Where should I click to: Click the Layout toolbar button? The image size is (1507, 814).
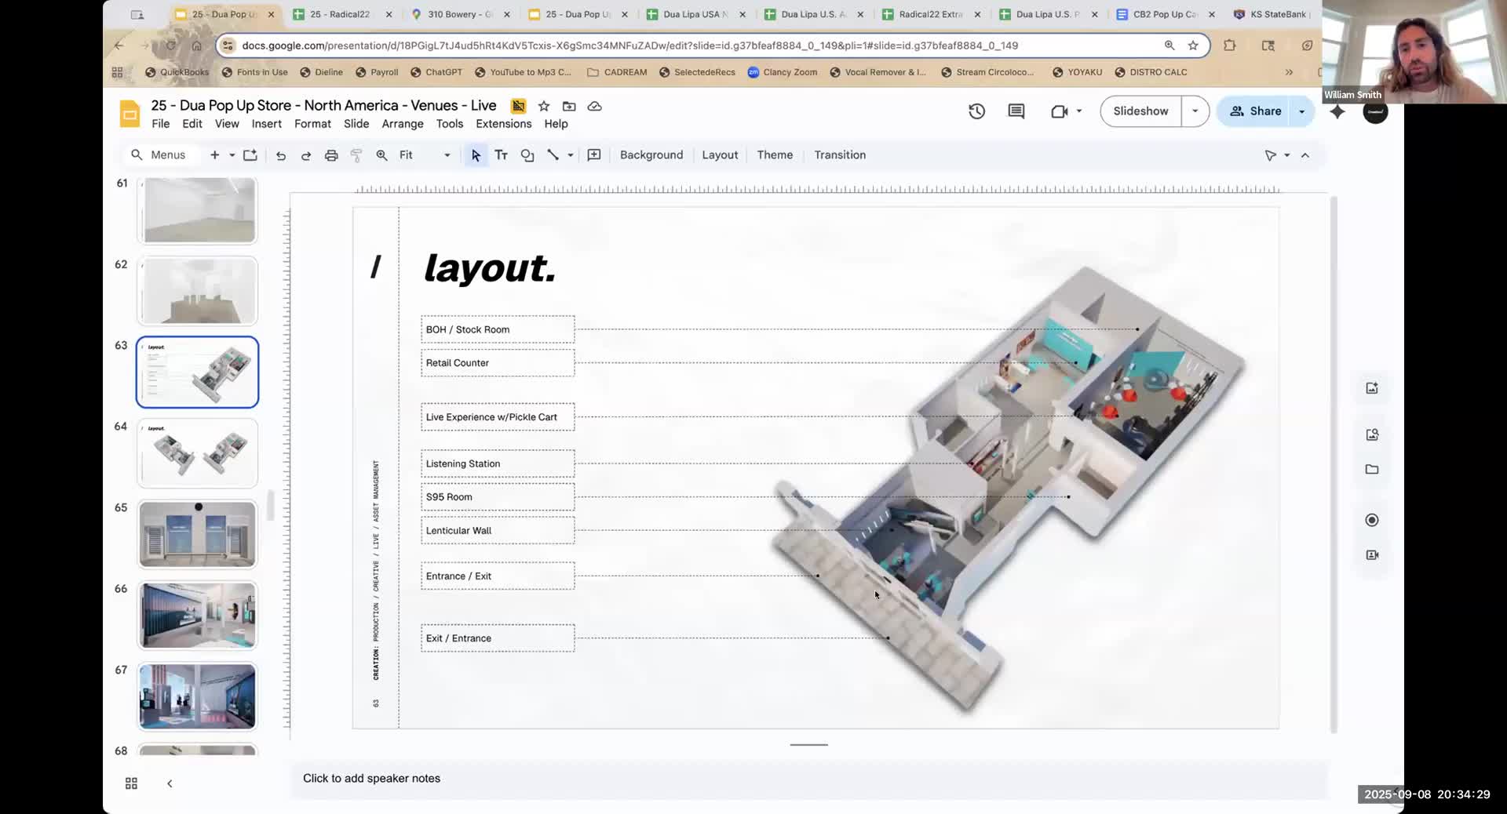720,155
